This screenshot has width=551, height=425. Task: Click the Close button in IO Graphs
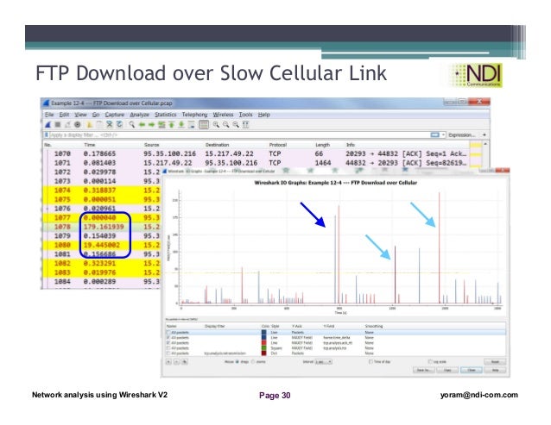[x=472, y=371]
